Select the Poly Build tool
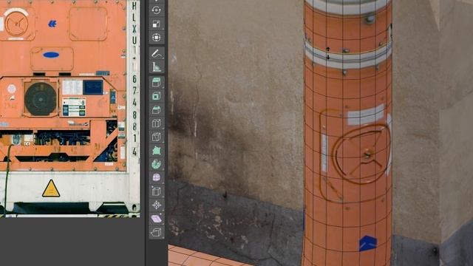473x266 pixels. tap(156, 150)
